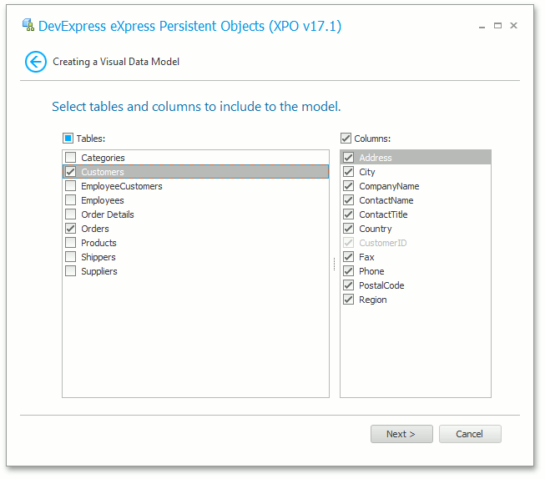Select the Shippers row label
545x479 pixels.
coord(98,257)
